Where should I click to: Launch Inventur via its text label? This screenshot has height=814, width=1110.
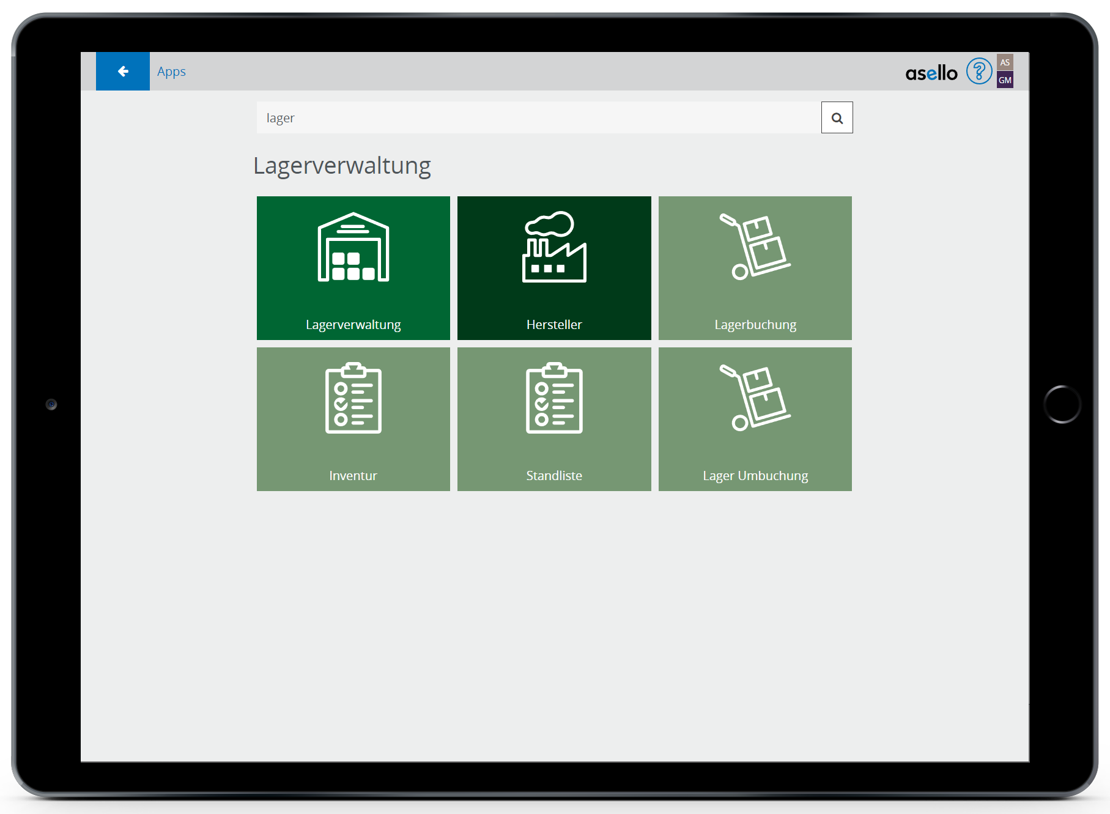coord(353,476)
